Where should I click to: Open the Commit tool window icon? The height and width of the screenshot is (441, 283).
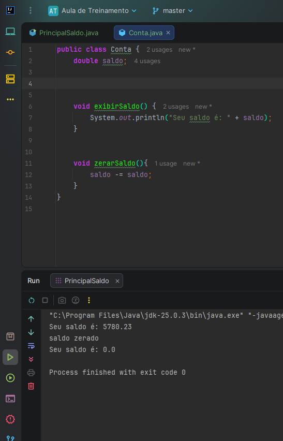point(10,52)
